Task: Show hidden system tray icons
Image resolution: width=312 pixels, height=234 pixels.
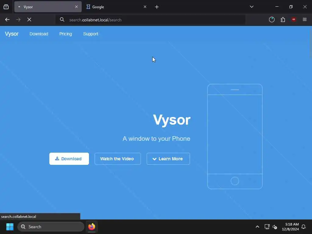Action: pyautogui.click(x=257, y=227)
